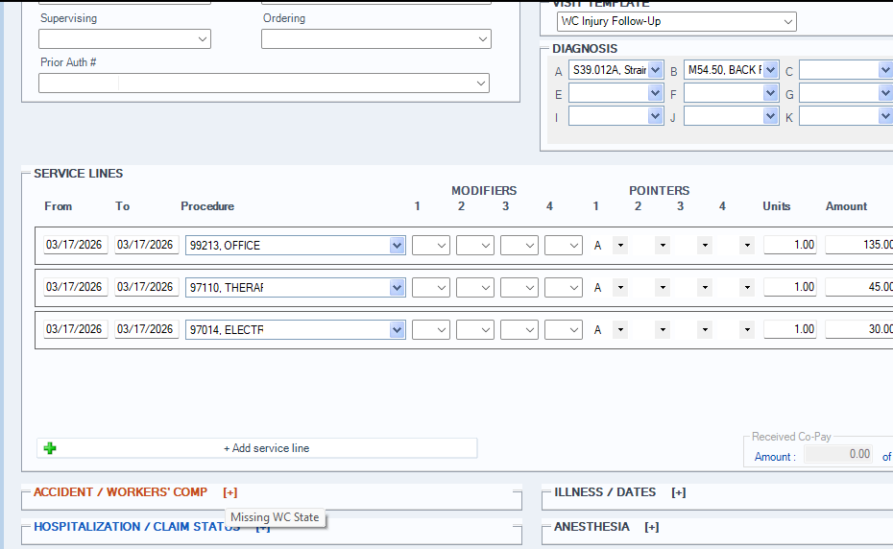Click Units field on 99213 line
This screenshot has height=549, width=893.
pyautogui.click(x=790, y=245)
